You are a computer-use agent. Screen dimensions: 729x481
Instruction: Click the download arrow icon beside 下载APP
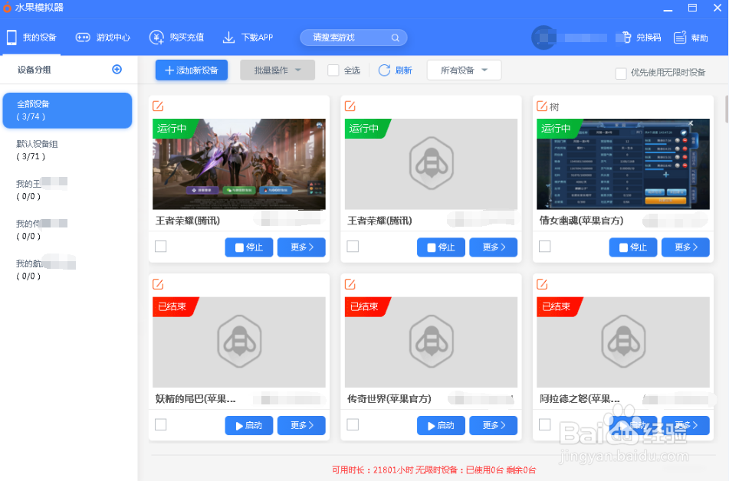coord(228,38)
